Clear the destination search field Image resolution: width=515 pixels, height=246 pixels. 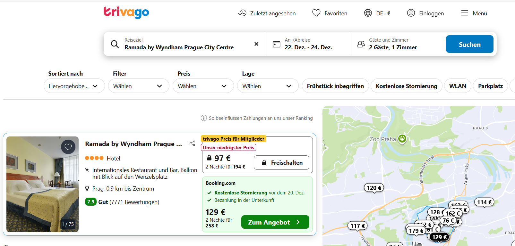pyautogui.click(x=256, y=44)
